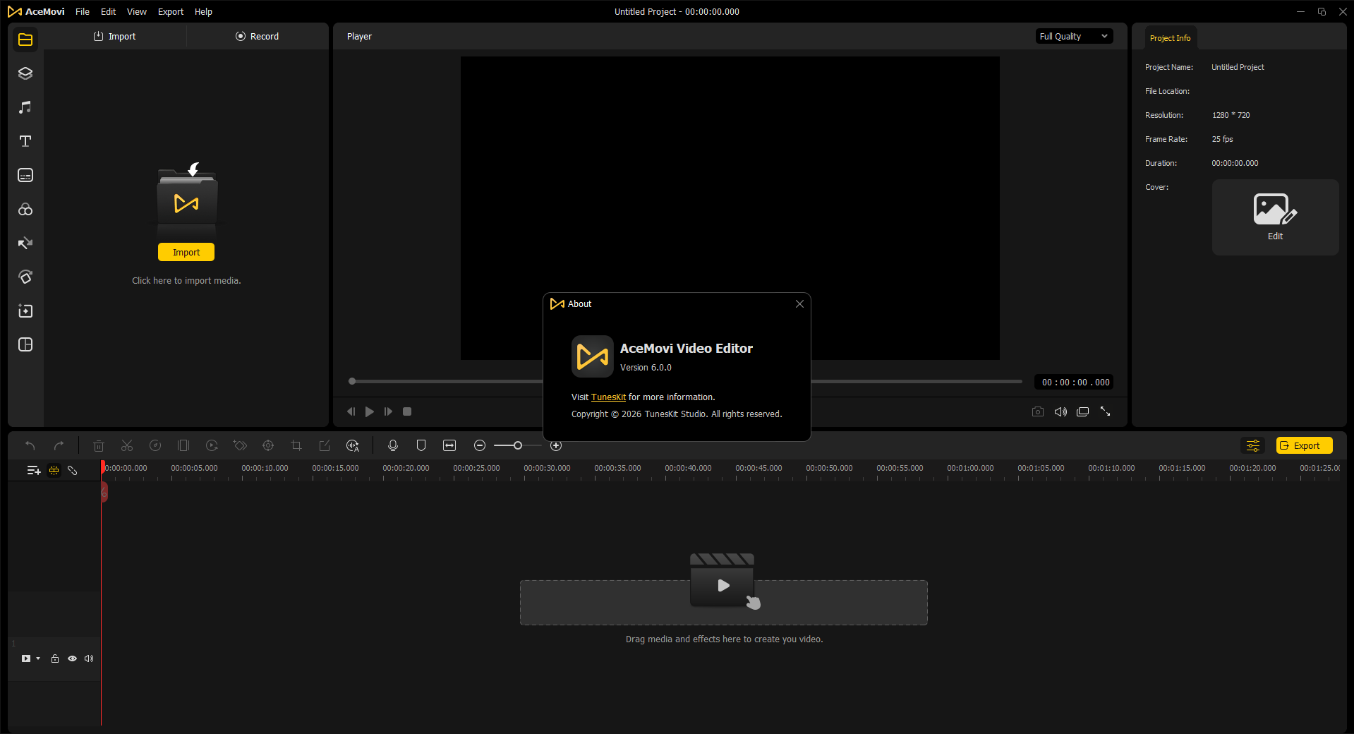
Task: Open the Text panel in the sidebar
Action: [25, 141]
